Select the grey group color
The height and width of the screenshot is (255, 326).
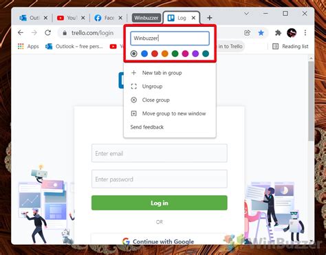134,54
